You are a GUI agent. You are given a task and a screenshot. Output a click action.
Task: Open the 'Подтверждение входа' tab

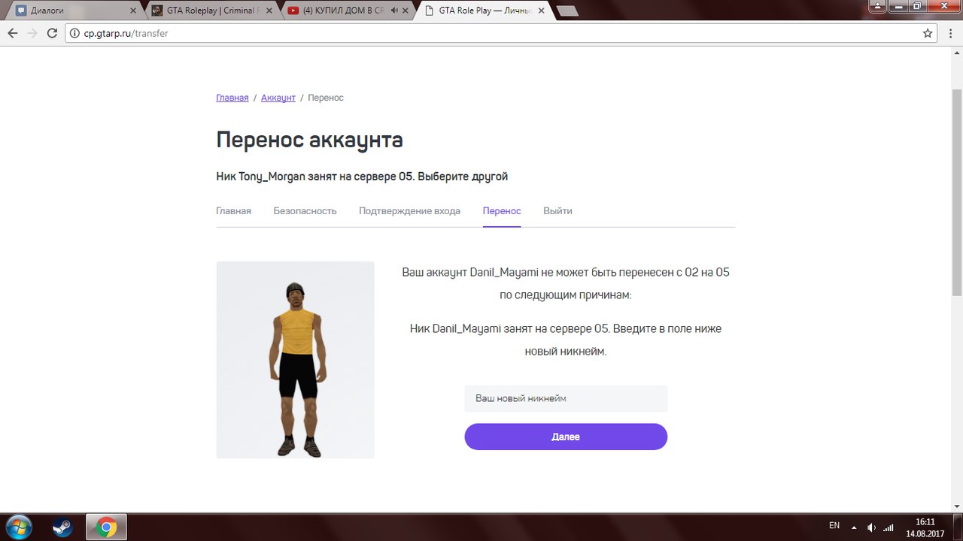(409, 210)
